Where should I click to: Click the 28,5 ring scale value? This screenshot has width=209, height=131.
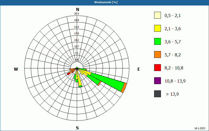(x=77, y=14)
